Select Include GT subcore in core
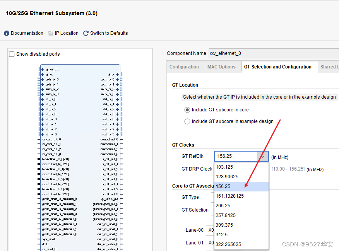The width and height of the screenshot is (339, 251). [188, 110]
